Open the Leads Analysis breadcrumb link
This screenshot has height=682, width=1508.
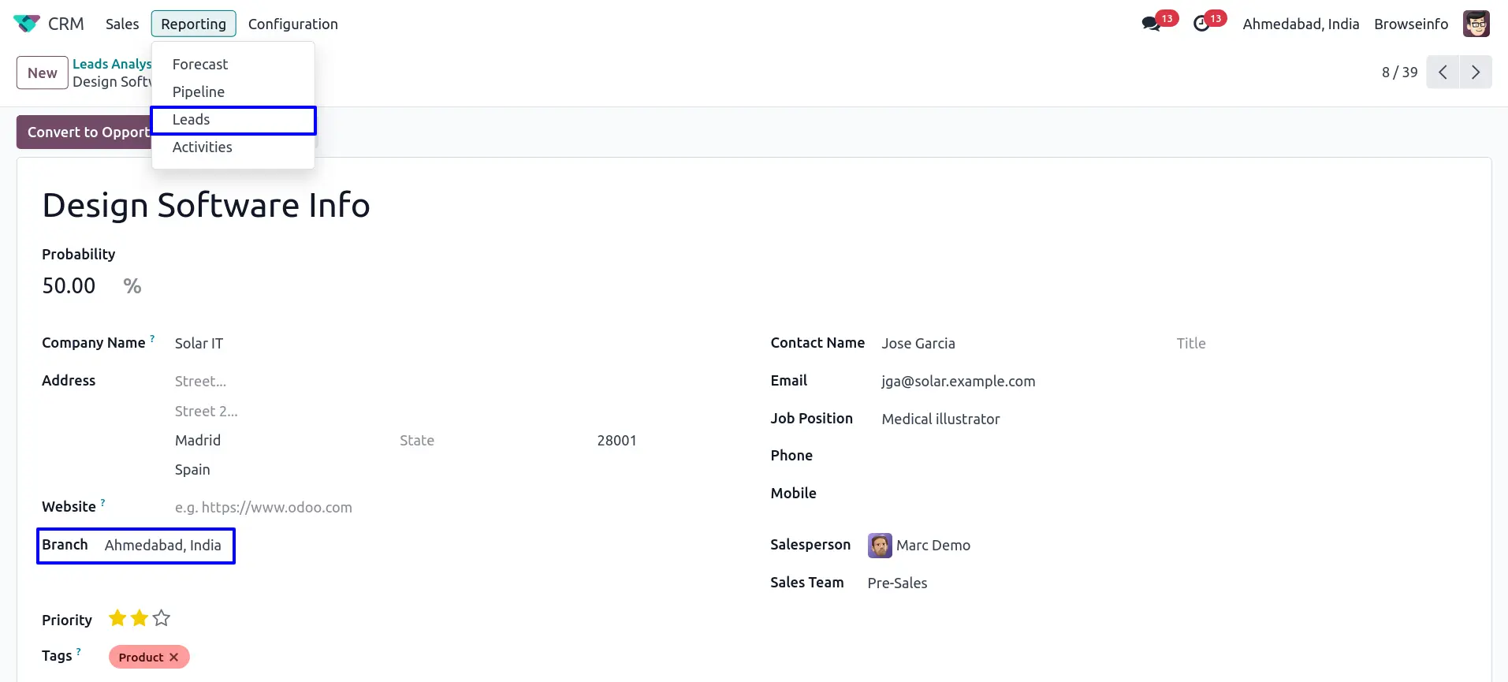point(111,64)
